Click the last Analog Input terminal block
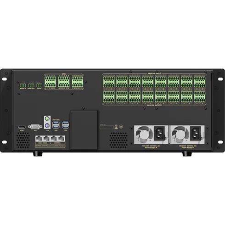This screenshot has height=225, width=225. (x=200, y=82)
